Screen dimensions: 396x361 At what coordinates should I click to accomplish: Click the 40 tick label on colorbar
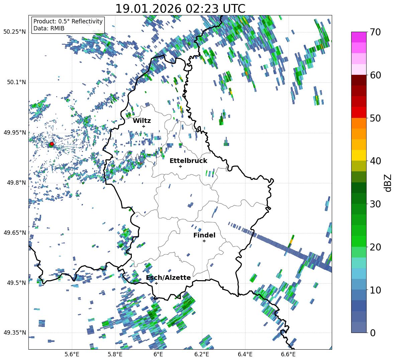point(375,161)
